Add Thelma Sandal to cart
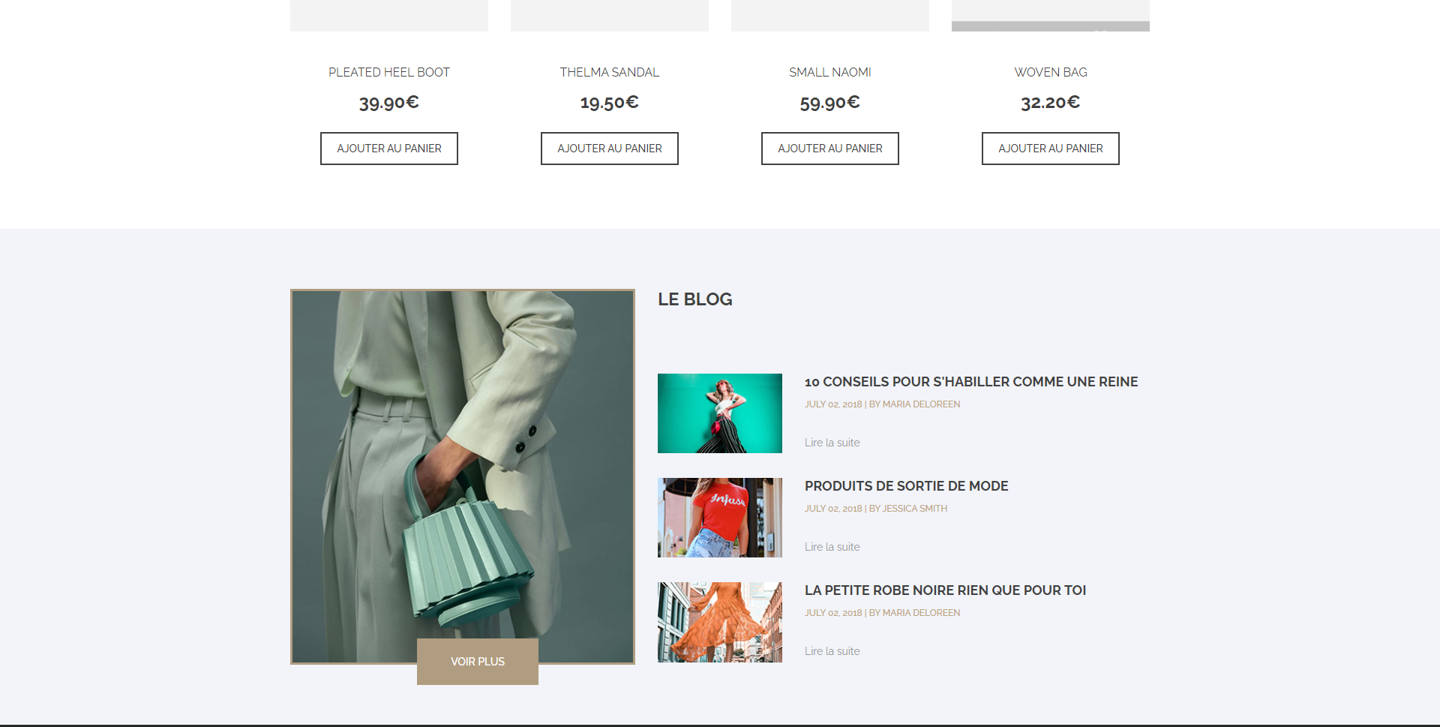1440x727 pixels. (x=609, y=149)
